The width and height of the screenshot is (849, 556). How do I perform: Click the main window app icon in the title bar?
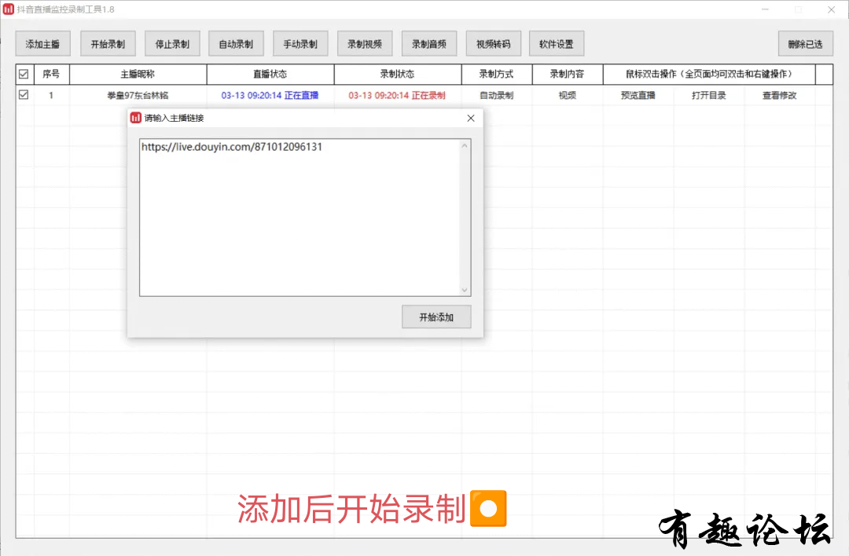(8, 9)
